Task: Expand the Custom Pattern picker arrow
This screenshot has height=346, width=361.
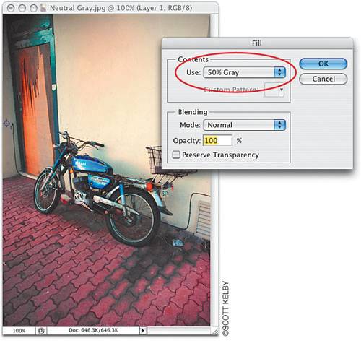Action: (281, 90)
